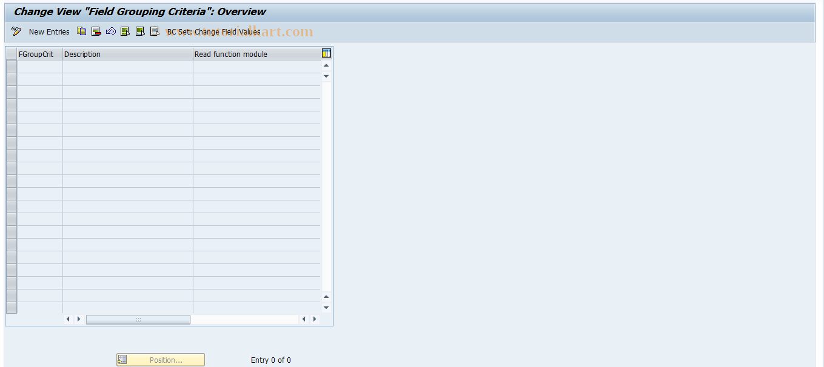Screen dimensions: 824x367
Task: Click first row FGroupCrit input cell
Action: point(40,67)
